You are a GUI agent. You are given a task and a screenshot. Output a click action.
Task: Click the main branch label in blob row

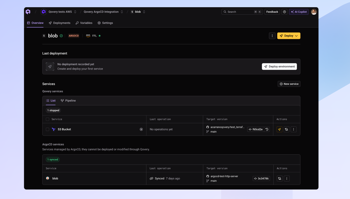(213, 181)
